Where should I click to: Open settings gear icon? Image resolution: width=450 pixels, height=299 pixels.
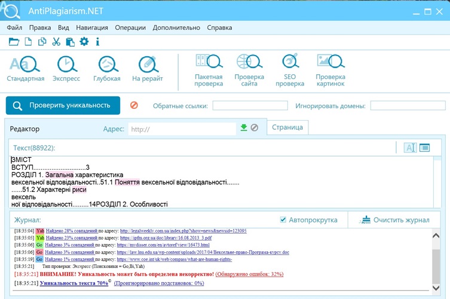pos(84,42)
